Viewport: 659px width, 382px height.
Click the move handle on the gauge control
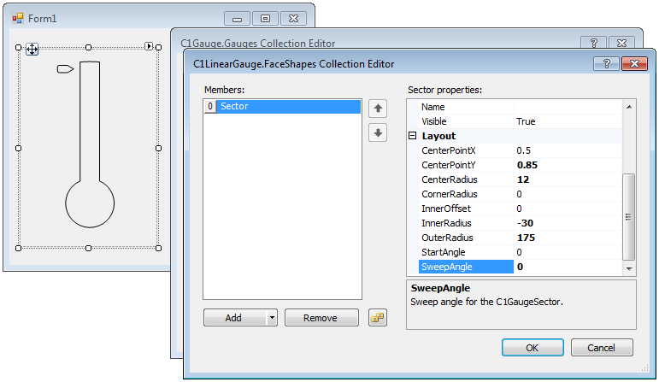coord(32,50)
